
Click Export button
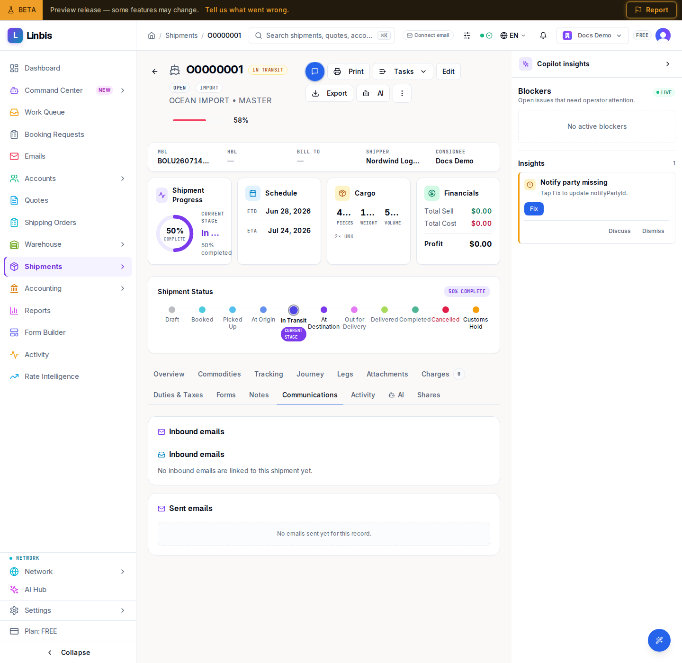(x=329, y=93)
